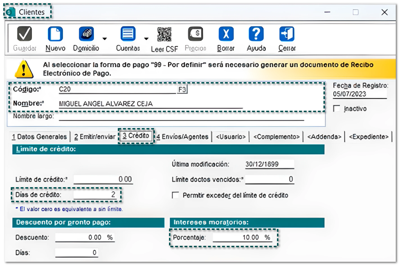This screenshot has width=400, height=266.
Task: Expand the Domicilio dropdown arrow
Action: click(105, 39)
